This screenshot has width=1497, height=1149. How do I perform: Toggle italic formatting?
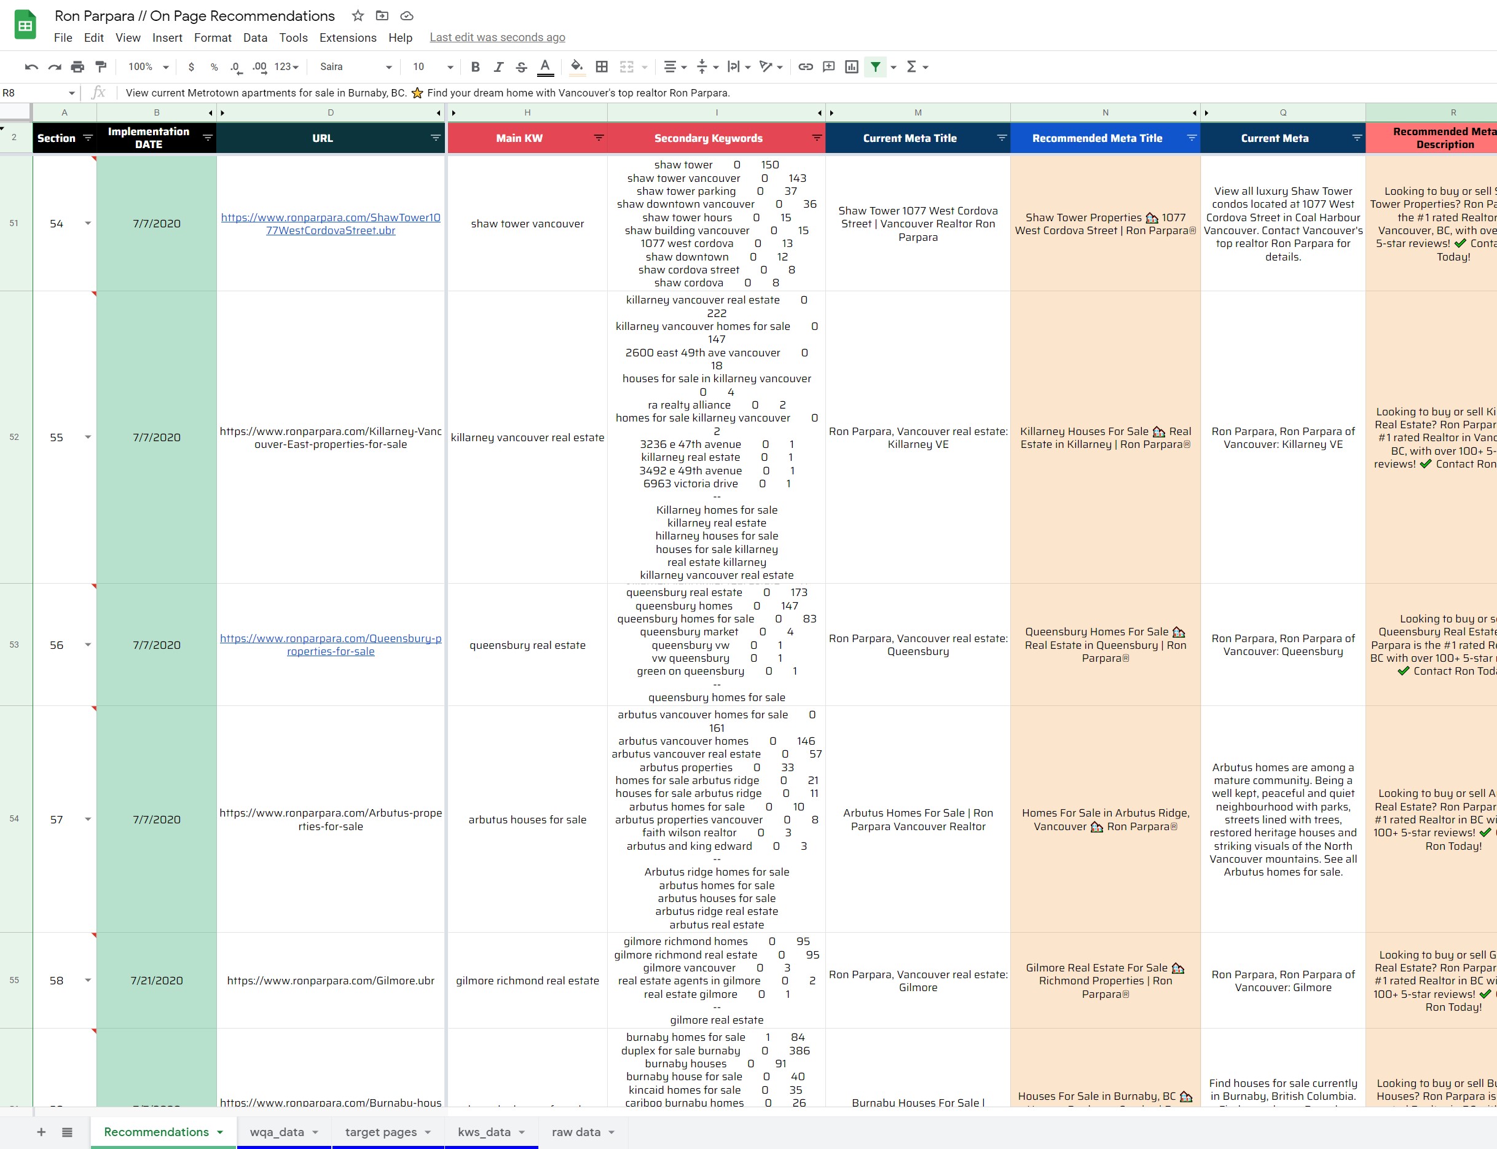pyautogui.click(x=498, y=66)
